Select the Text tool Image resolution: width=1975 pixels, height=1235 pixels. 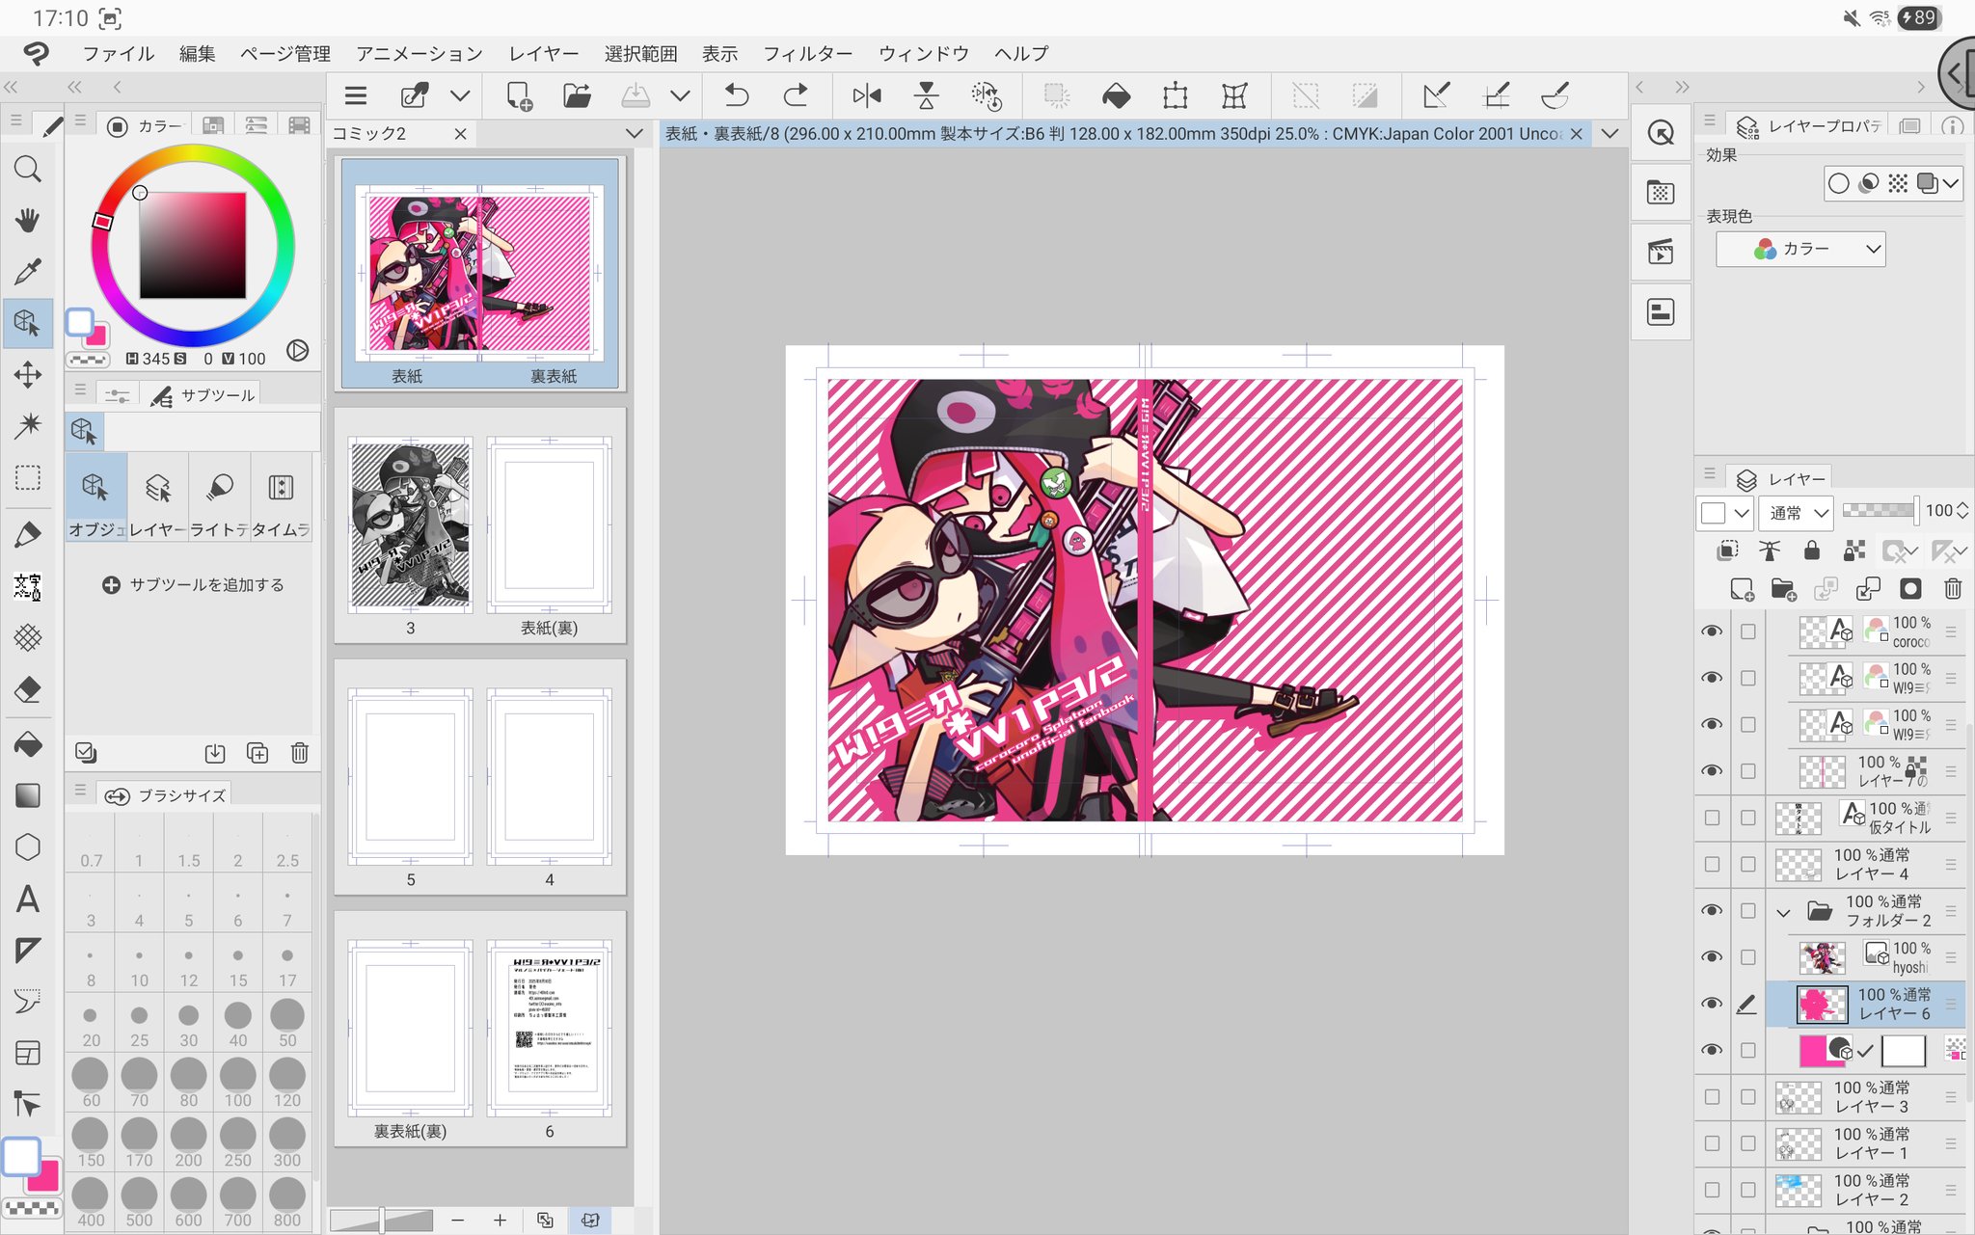pyautogui.click(x=28, y=899)
